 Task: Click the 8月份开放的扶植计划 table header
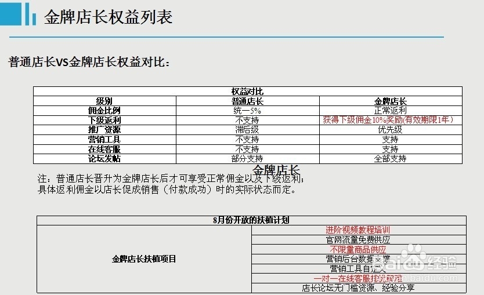tap(251, 220)
